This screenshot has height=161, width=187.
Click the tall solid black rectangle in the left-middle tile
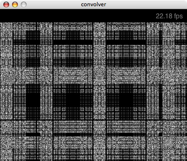tap(33, 101)
